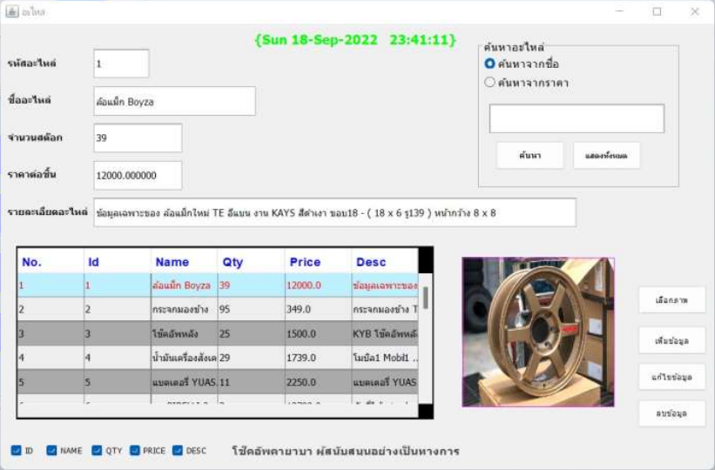715x470 pixels.
Task: Click the ลบข้อมูล delete data button
Action: pos(671,413)
